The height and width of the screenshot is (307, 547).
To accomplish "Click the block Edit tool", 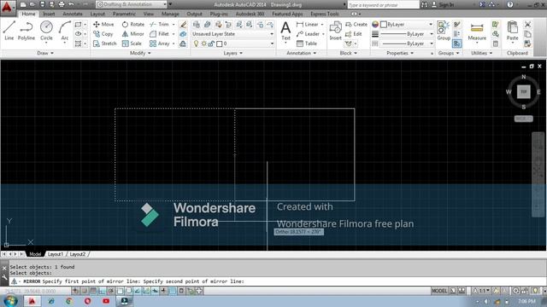I will (353, 34).
